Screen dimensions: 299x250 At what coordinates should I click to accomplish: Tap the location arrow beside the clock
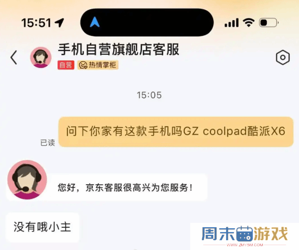[59, 23]
